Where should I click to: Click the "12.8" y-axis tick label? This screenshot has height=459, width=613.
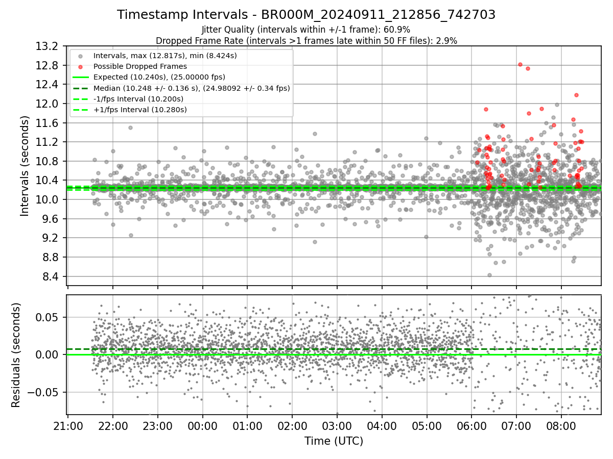click(x=46, y=65)
